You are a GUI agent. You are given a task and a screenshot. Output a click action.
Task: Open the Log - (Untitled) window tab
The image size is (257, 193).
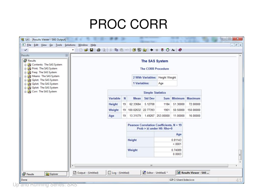124,173
